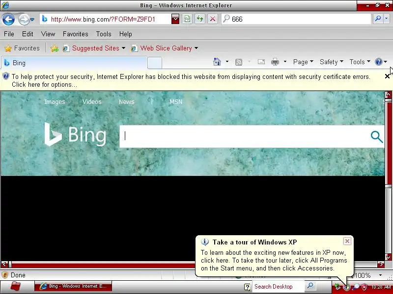Click the desktop search magnifier button
This screenshot has width=393, height=294.
(310, 286)
